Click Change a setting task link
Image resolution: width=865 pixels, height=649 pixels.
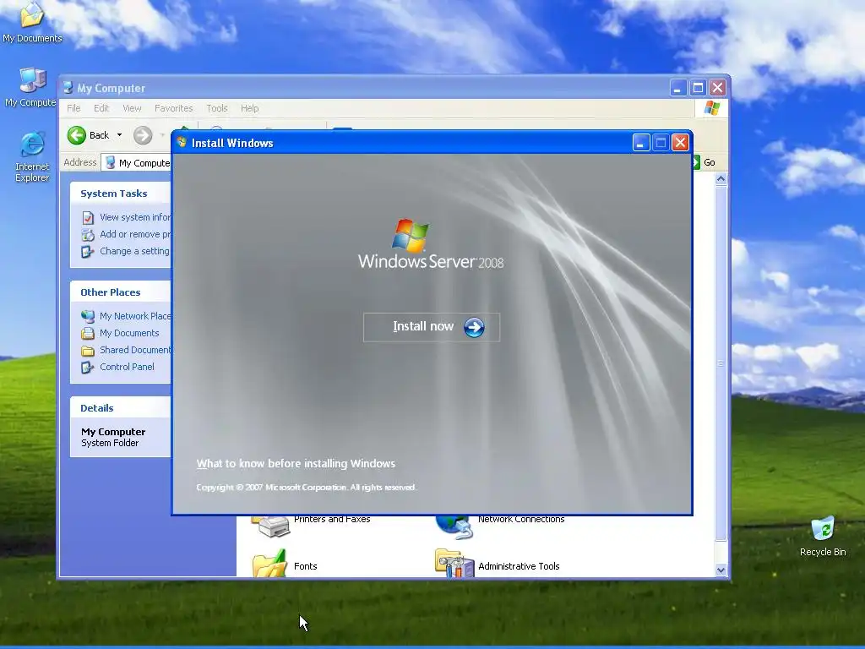click(134, 251)
